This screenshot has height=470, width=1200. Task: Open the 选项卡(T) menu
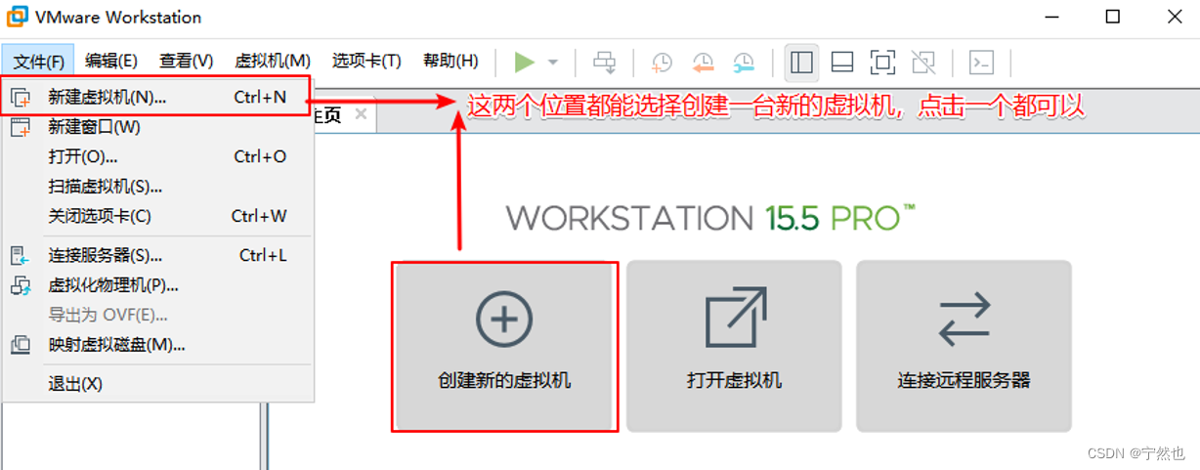coord(366,62)
